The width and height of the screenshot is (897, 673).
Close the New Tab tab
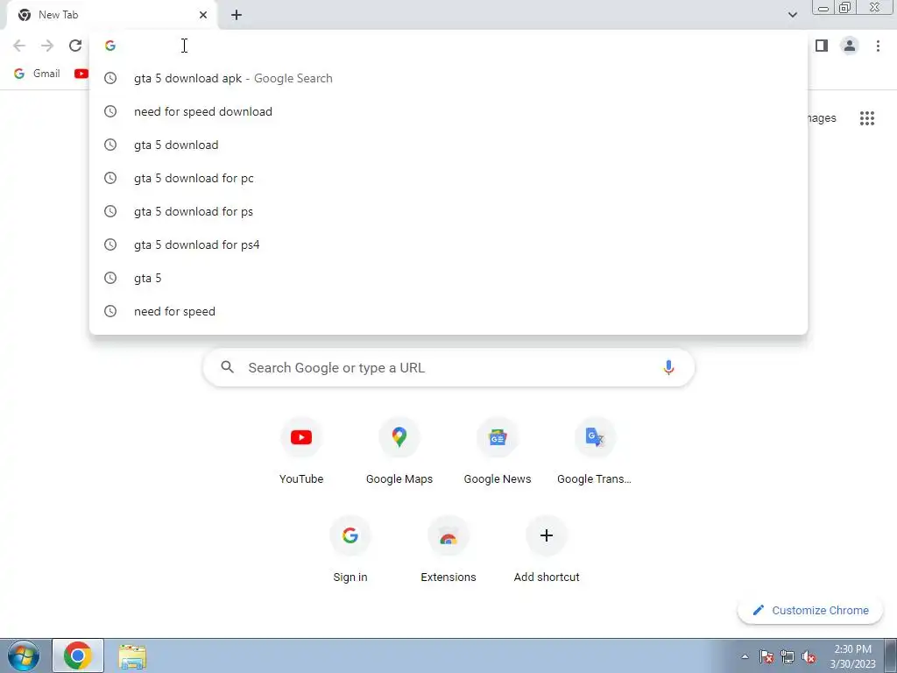coord(203,15)
